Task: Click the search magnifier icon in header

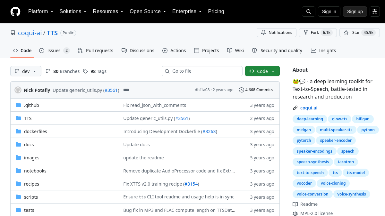Action: pos(309,12)
